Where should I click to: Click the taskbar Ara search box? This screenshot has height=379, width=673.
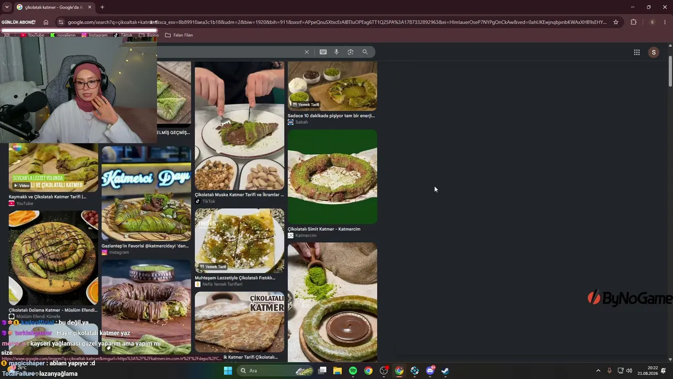(274, 371)
